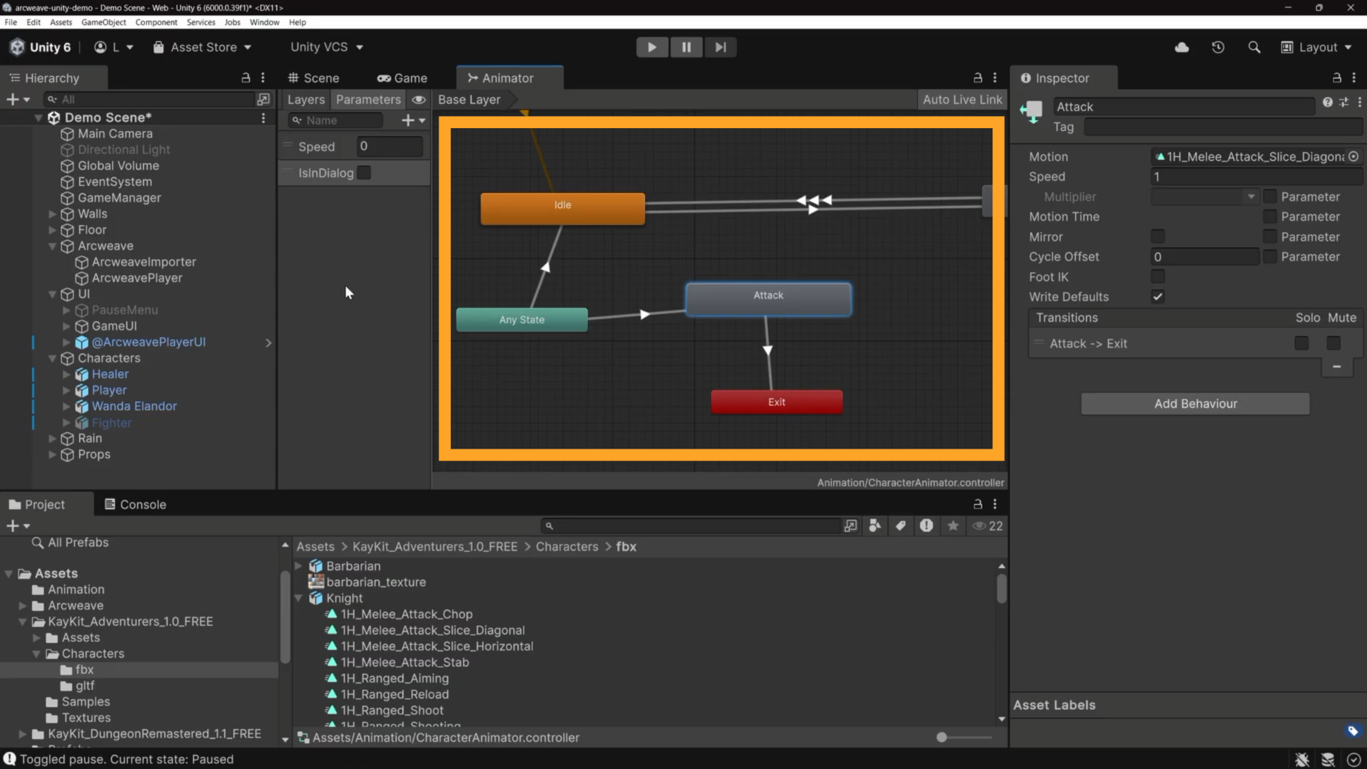Click the Play button in toolbar
Viewport: 1367px width, 769px height.
coord(651,47)
